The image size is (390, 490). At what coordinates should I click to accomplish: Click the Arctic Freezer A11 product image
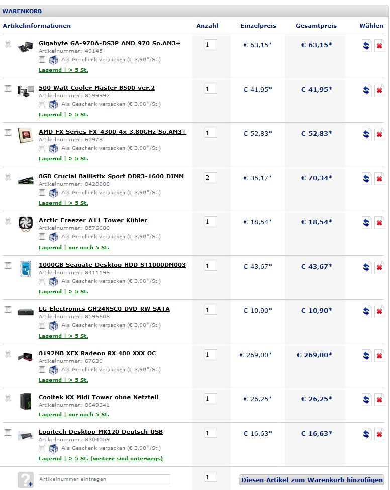click(x=25, y=223)
